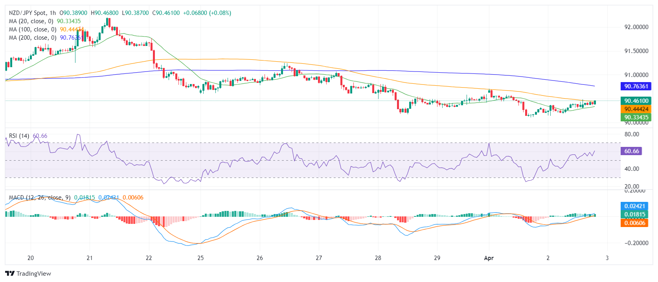Viewport: 658px width, 282px height.
Task: Click the green MACD 0.01815 histogram tag
Action: click(x=634, y=214)
